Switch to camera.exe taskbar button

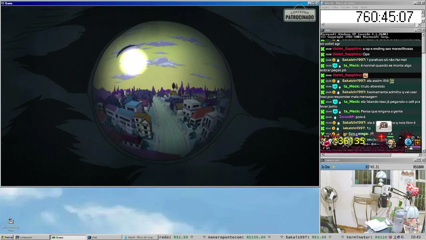pos(33,237)
